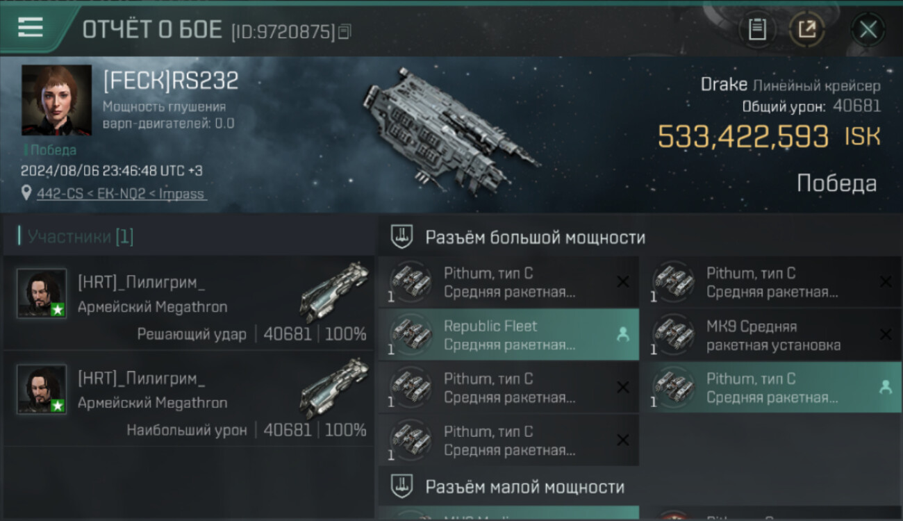
Task: Select the participants tab header
Action: pos(80,237)
